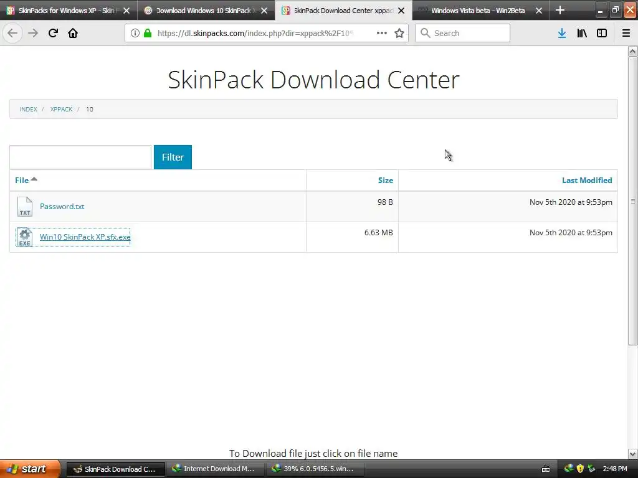Sort by Last Modified column

(587, 180)
